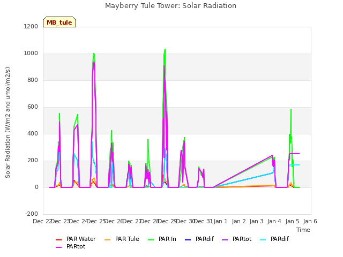343x257 pixels.
Task: Click the Solar Radiation y-axis title
Action: 8,123
